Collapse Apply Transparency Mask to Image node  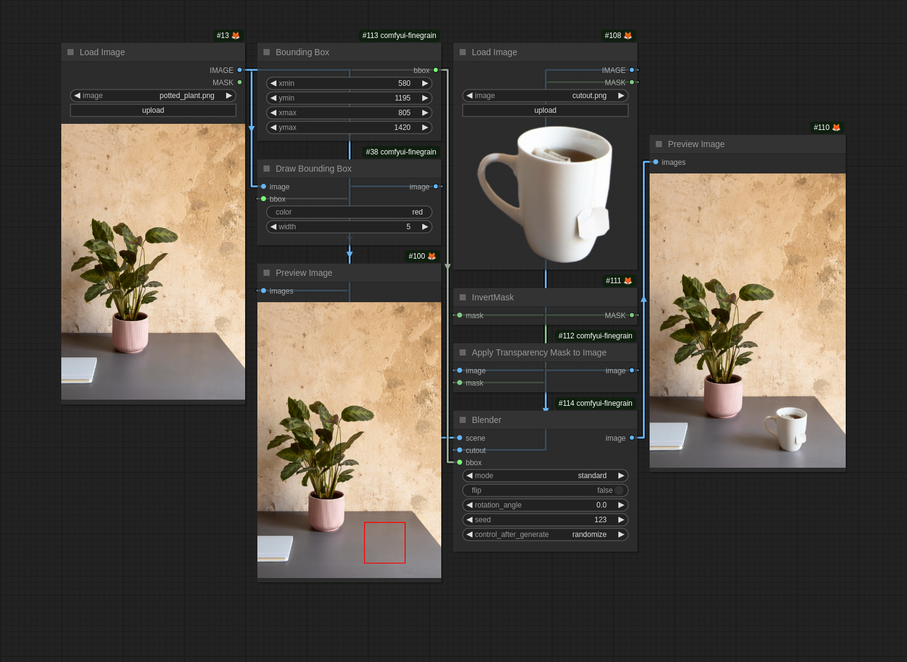[x=463, y=352]
